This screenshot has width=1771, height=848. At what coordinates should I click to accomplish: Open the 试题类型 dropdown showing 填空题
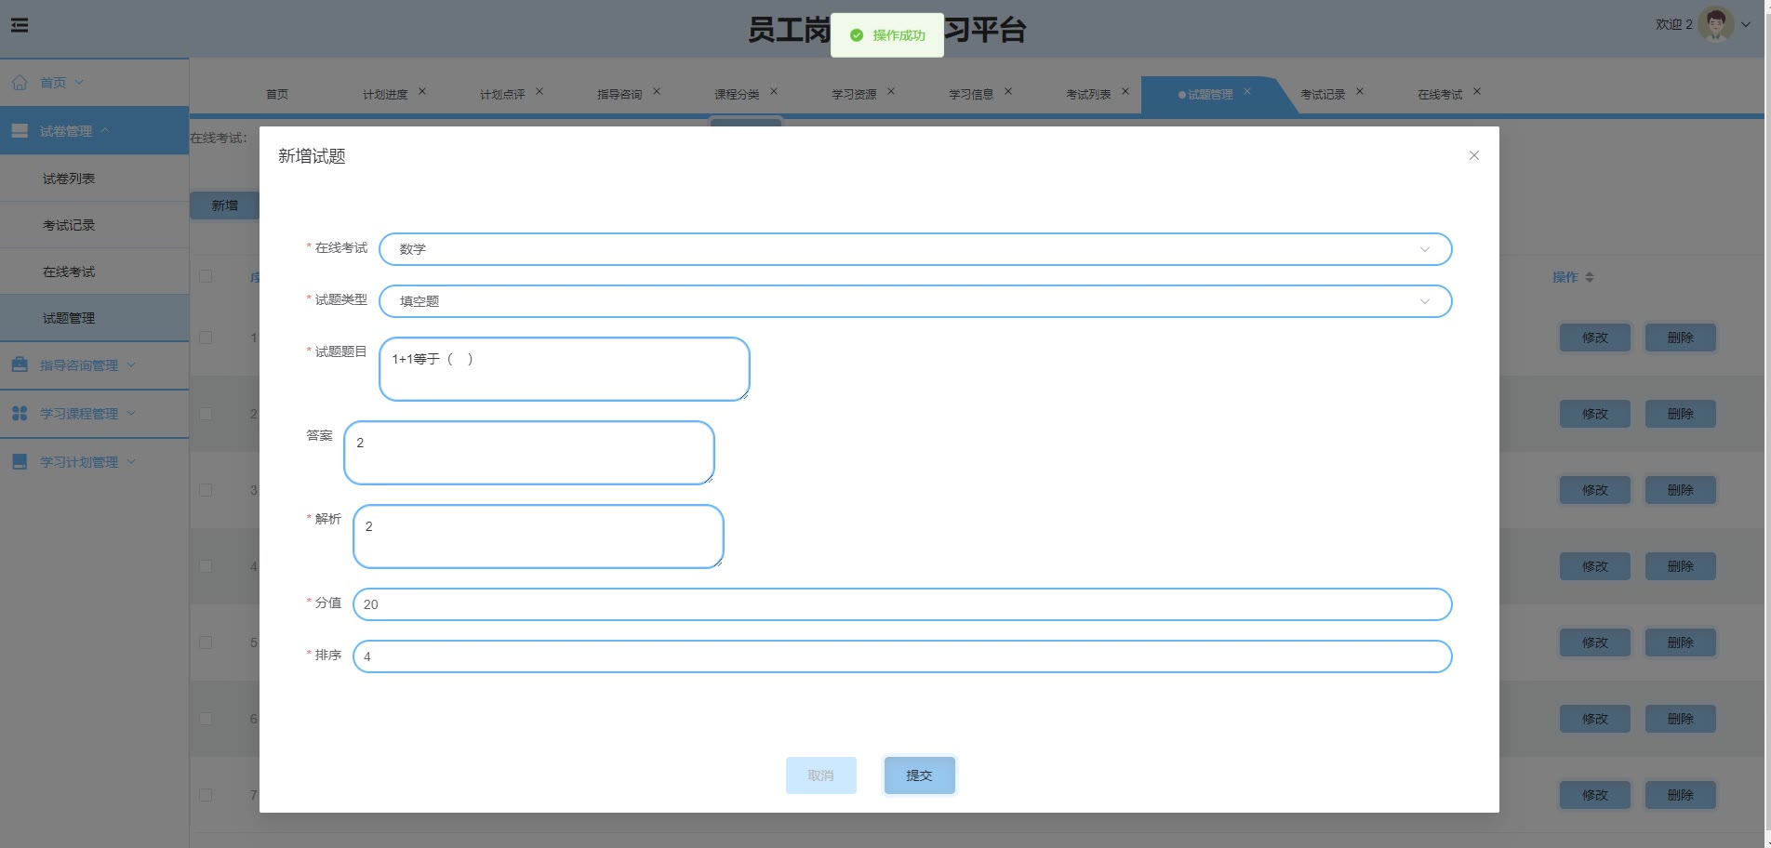(x=914, y=301)
